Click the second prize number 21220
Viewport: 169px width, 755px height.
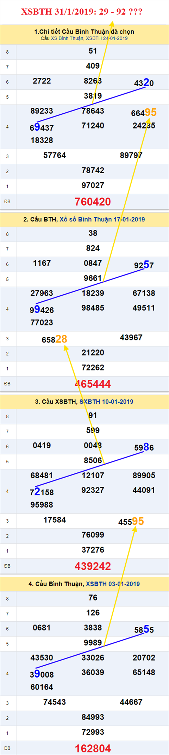(93, 353)
